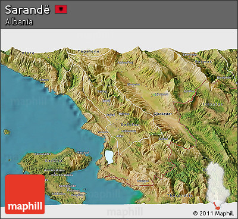This screenshot has width=238, height=219.
Task: Click the Kato Korakiana label
Action: coord(62,175)
